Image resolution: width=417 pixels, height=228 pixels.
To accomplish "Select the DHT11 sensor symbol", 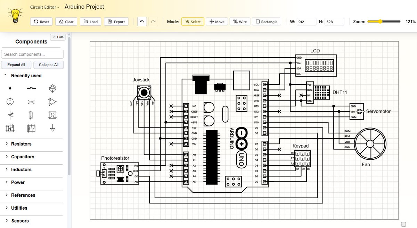I will (x=318, y=93).
